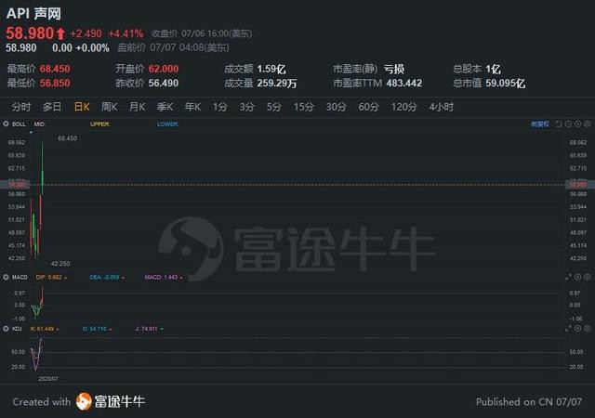Open the 周K weekly chart tab

tap(110, 107)
